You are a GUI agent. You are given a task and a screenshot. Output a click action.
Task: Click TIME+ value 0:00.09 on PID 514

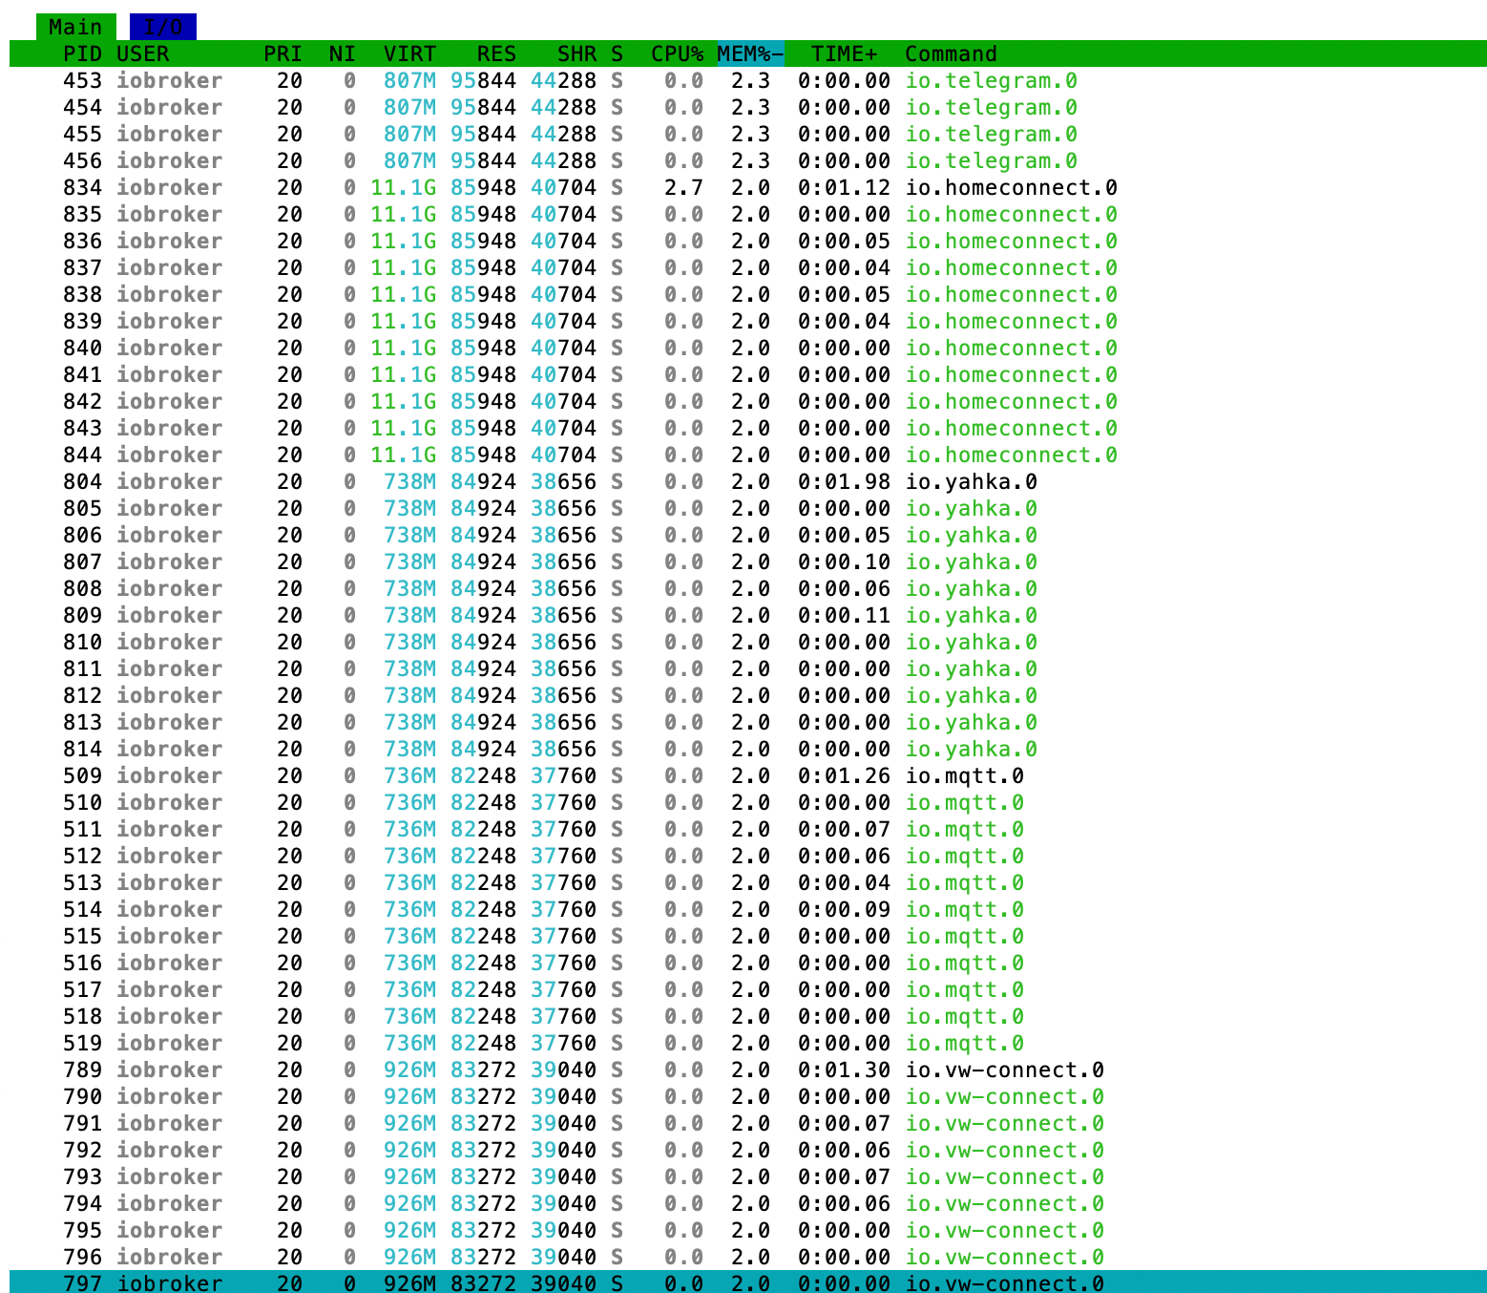click(845, 909)
